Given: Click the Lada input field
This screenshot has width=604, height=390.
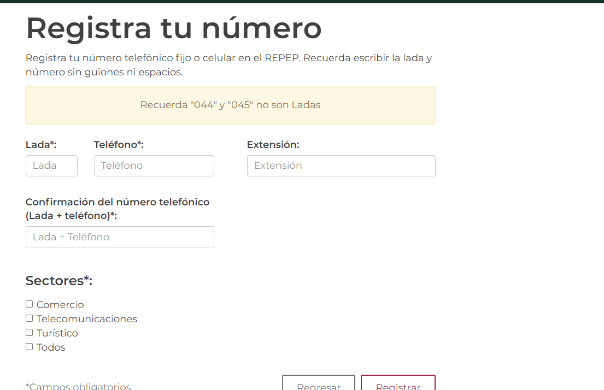Looking at the screenshot, I should [x=51, y=166].
